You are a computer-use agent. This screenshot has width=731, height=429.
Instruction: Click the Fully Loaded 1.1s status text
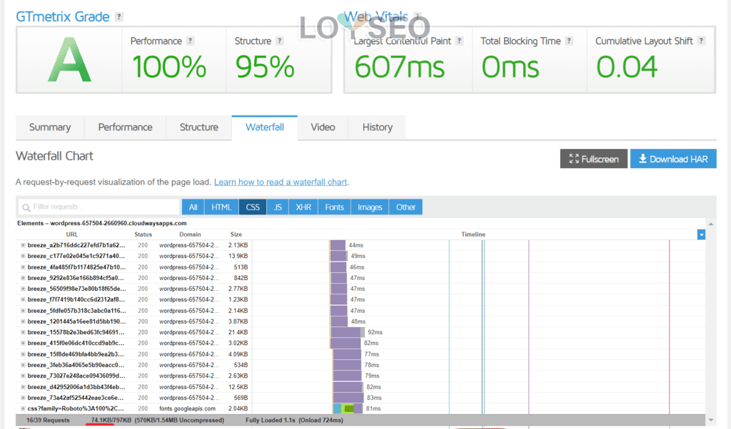click(271, 420)
